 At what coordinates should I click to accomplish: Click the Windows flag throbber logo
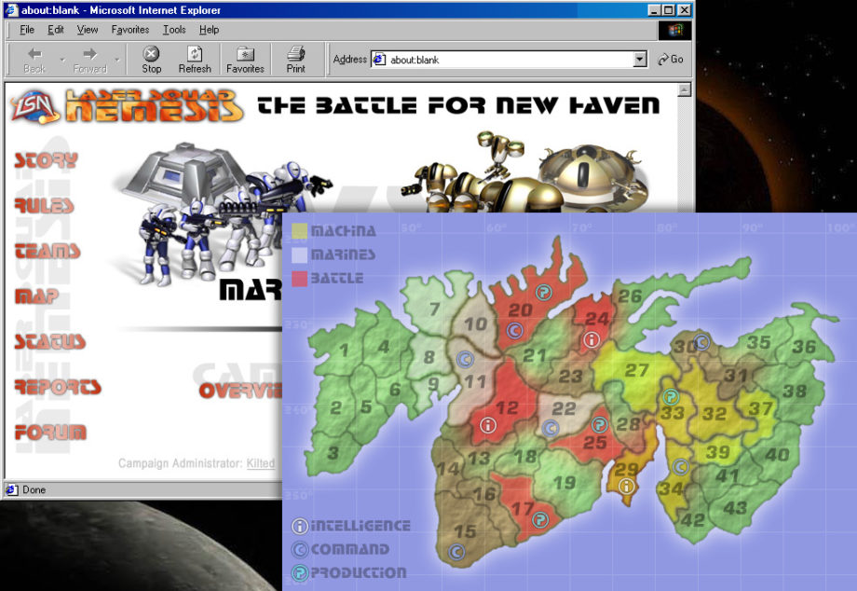(674, 30)
